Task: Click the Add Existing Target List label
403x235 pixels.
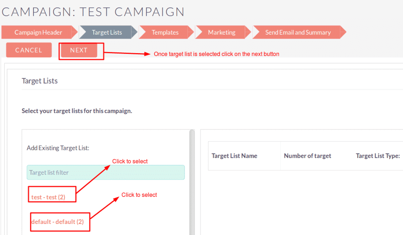Action: (58, 148)
